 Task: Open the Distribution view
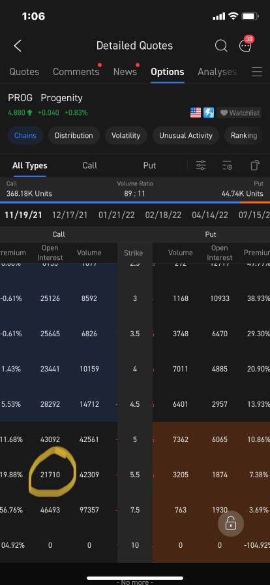(x=74, y=135)
